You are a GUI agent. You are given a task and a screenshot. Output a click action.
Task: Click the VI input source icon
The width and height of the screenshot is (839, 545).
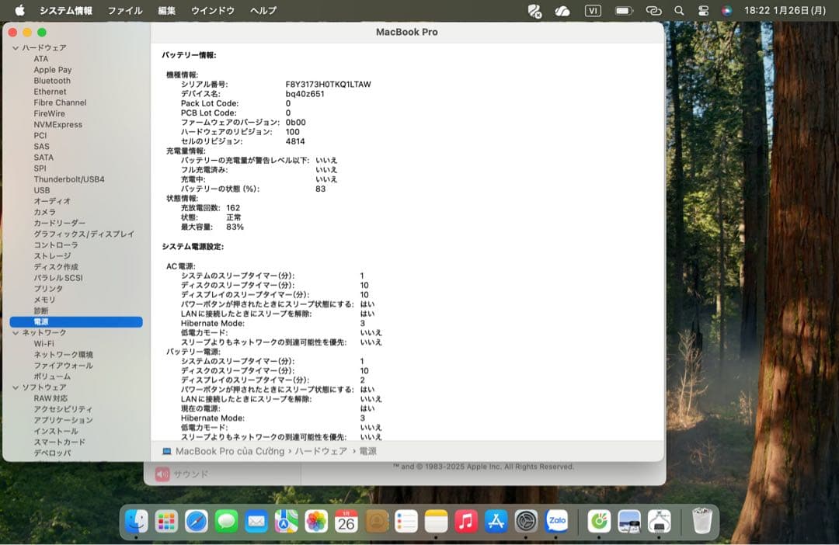pyautogui.click(x=593, y=10)
